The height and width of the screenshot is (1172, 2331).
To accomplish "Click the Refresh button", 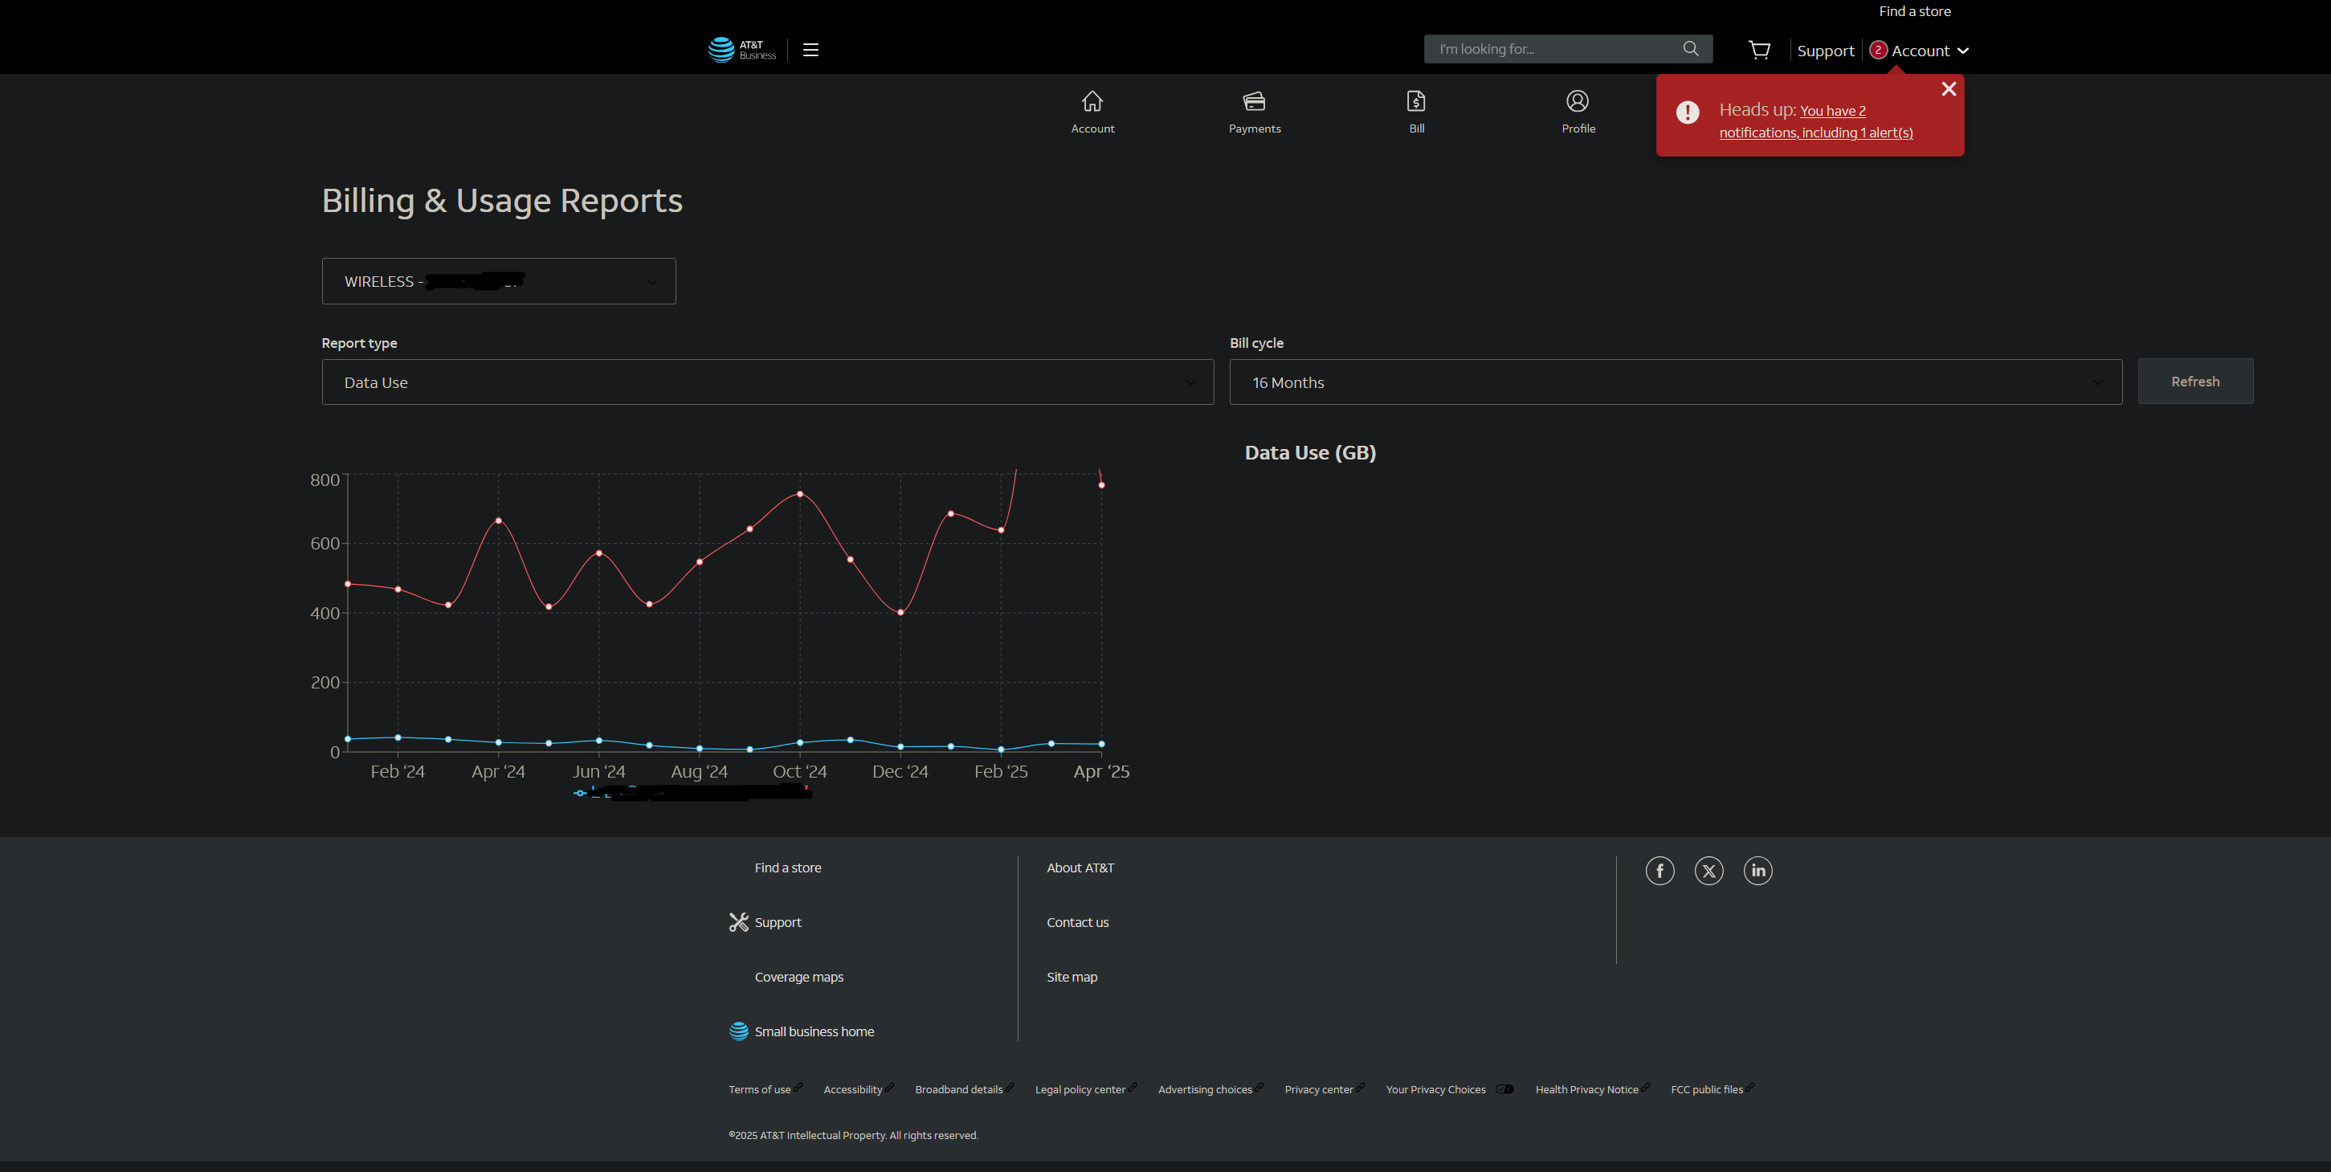I will 2194,382.
